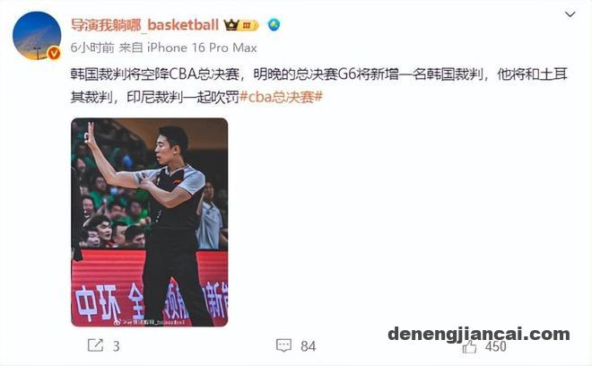Image resolution: width=592 pixels, height=366 pixels.
Task: Click the orange verified V badge
Action: 54,53
